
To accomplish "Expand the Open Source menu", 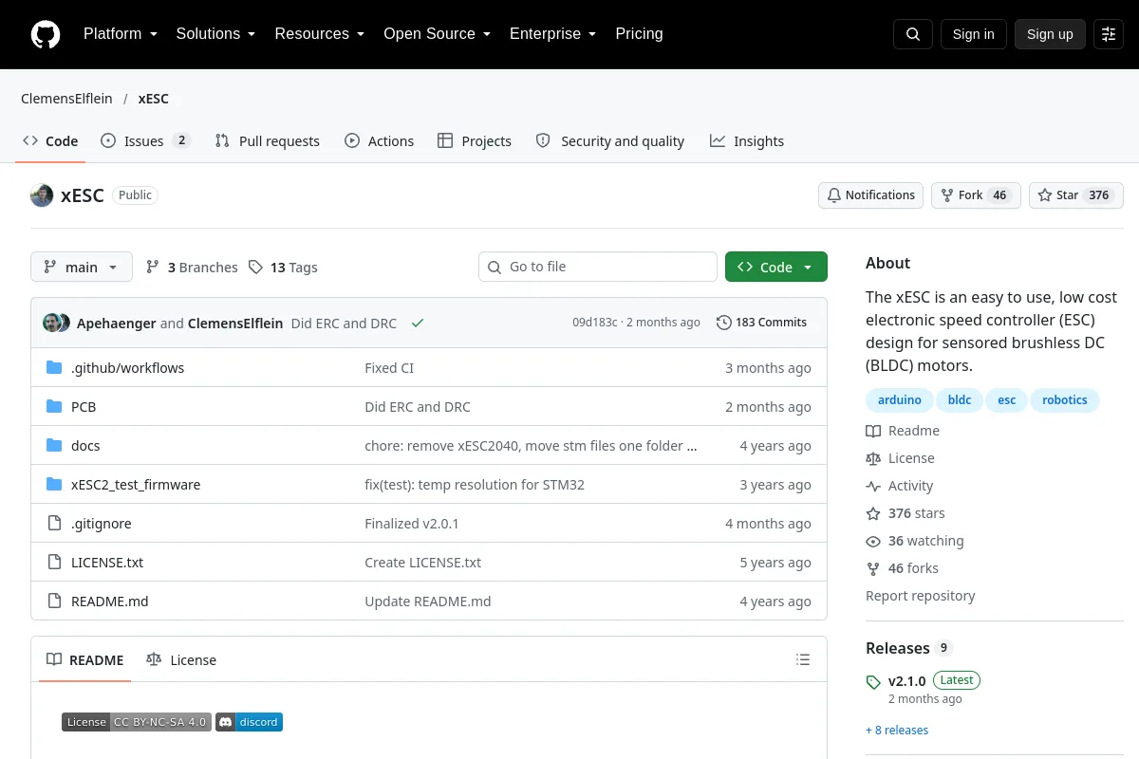I will (x=437, y=34).
